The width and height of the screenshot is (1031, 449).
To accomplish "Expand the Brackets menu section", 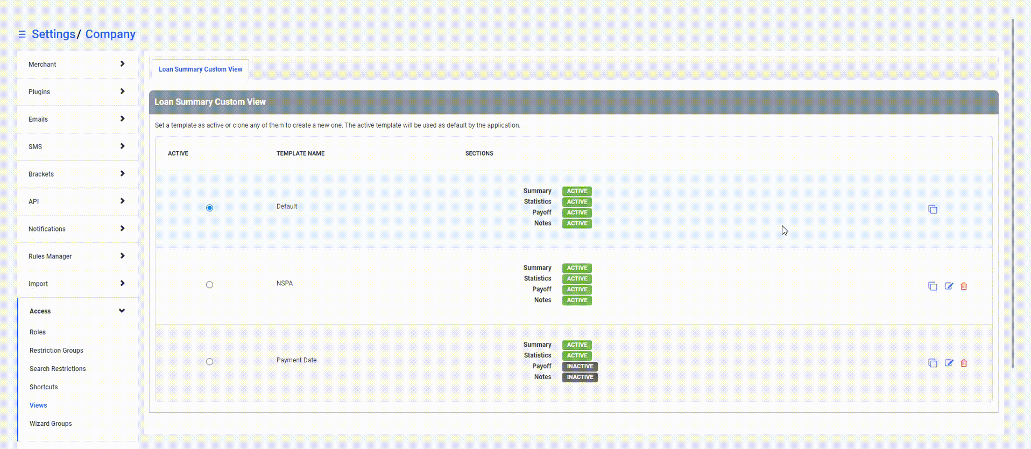I will point(77,174).
